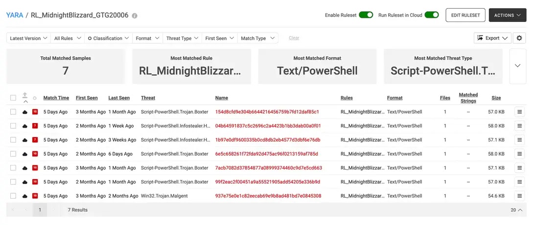Image resolution: width=533 pixels, height=225 pixels.
Task: Click the YARA breadcrumb link
Action: 15,15
